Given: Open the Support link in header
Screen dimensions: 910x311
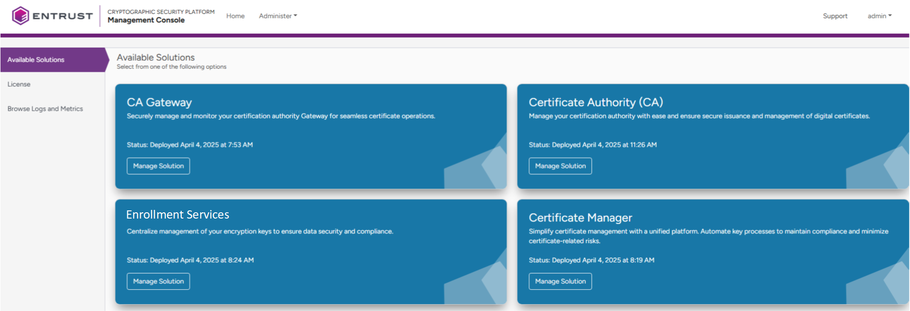Looking at the screenshot, I should (x=835, y=16).
